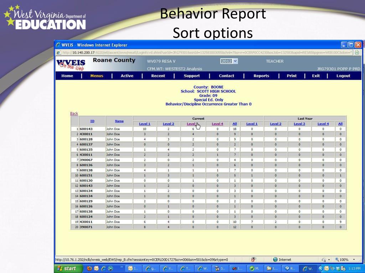
Task: Click Exit in the navigation bar
Action: (316, 76)
